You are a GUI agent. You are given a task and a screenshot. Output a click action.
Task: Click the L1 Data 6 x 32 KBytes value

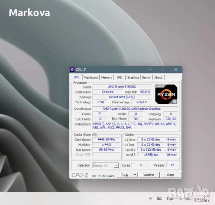pos(151,140)
